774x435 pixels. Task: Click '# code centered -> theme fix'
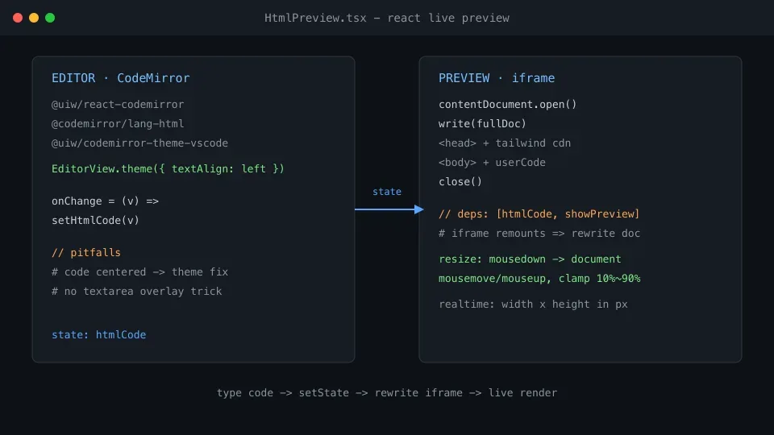(x=139, y=271)
